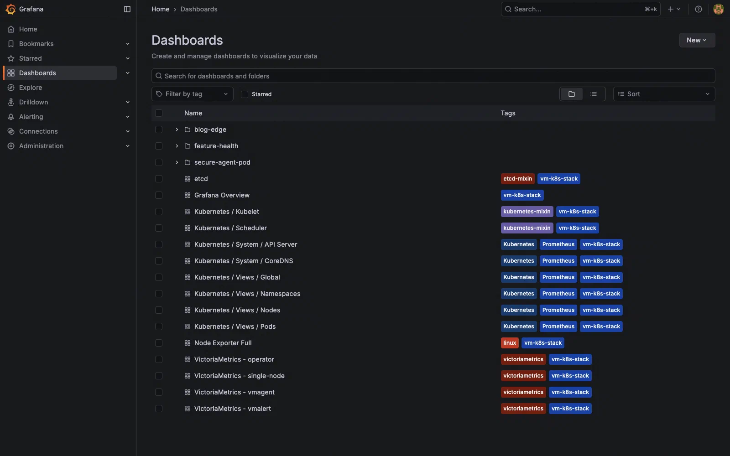Click the vm-k8s-stack tag on Grafana Overview
The height and width of the screenshot is (456, 730).
522,195
